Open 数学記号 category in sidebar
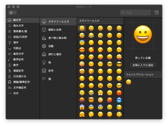Screen dimensions: 168x126 click(x=18, y=59)
